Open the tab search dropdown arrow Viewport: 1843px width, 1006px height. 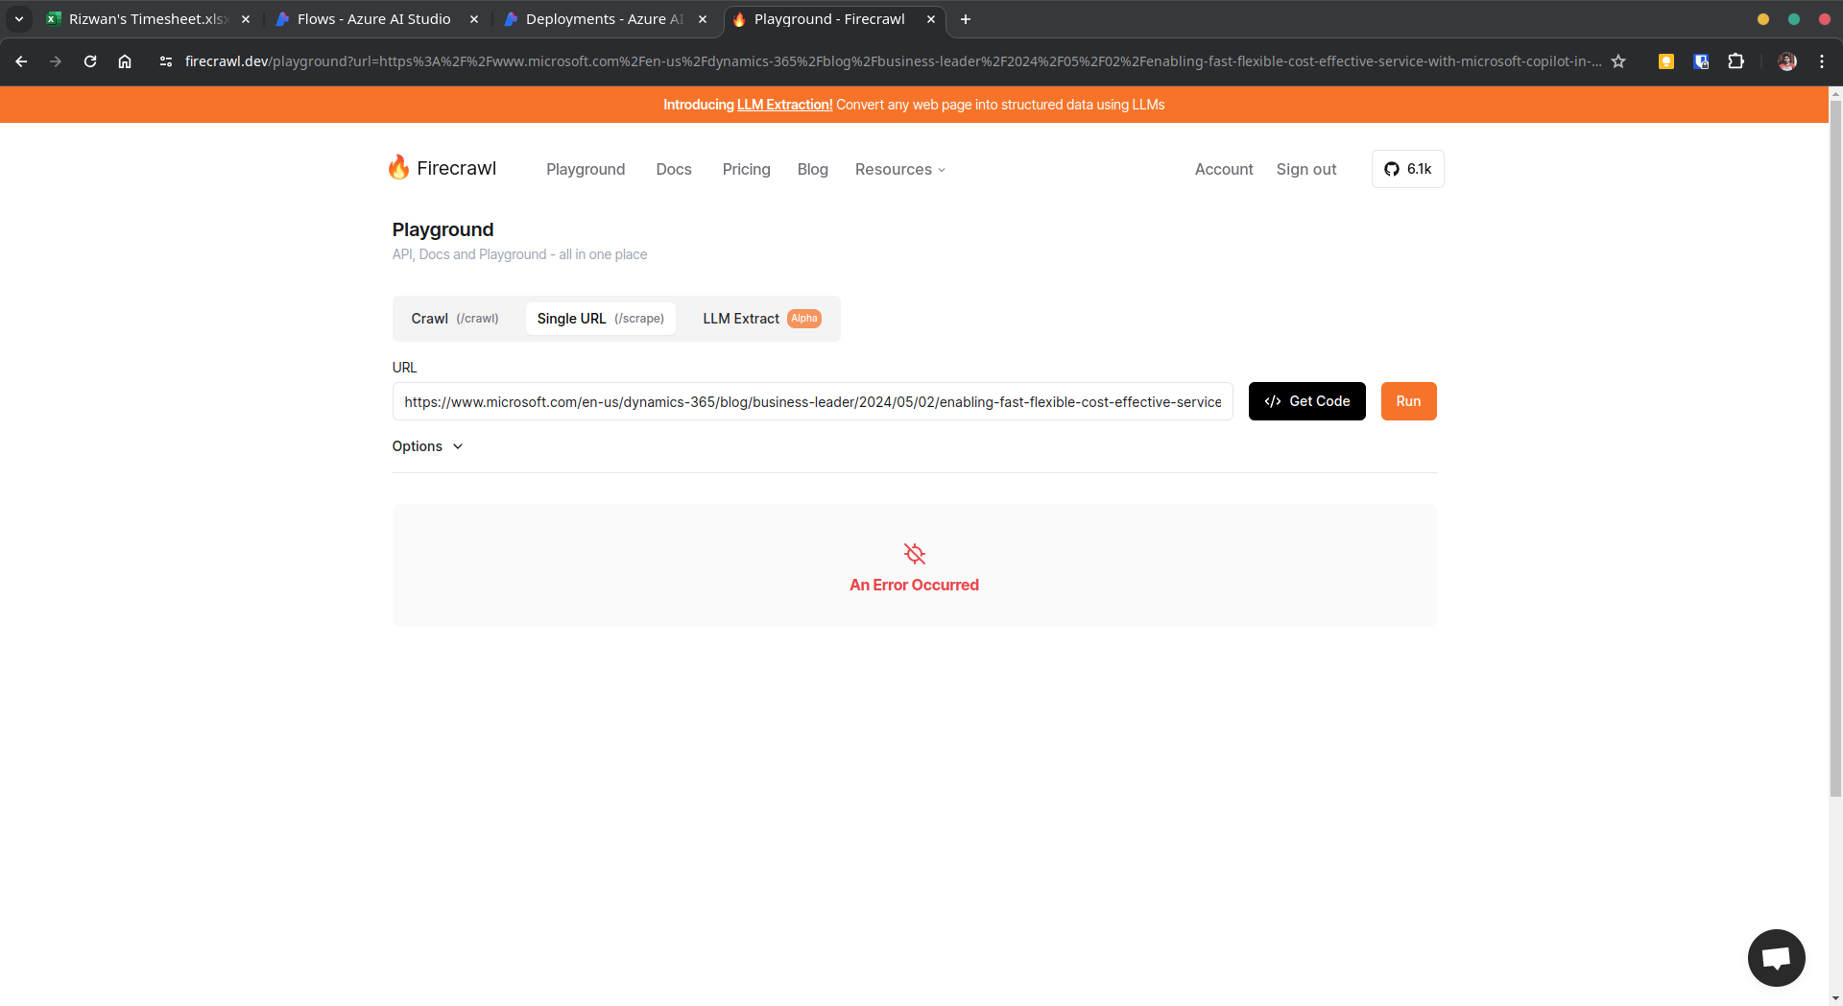point(19,19)
